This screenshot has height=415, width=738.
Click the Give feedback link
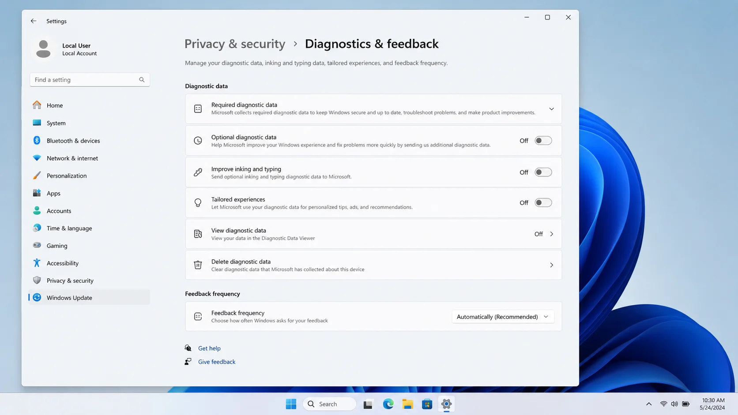[x=217, y=362]
